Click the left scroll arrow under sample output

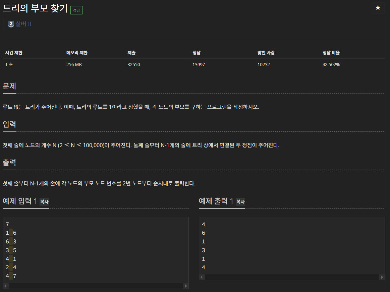[202, 277]
